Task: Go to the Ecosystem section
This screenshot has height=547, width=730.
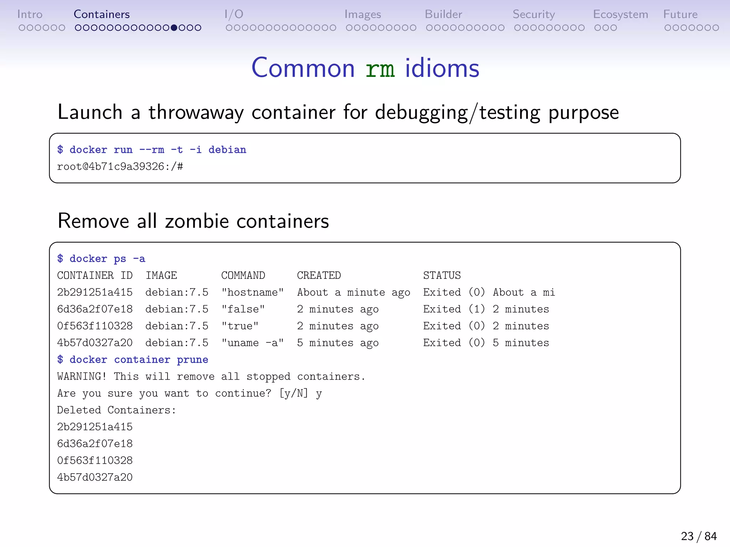Action: point(620,14)
